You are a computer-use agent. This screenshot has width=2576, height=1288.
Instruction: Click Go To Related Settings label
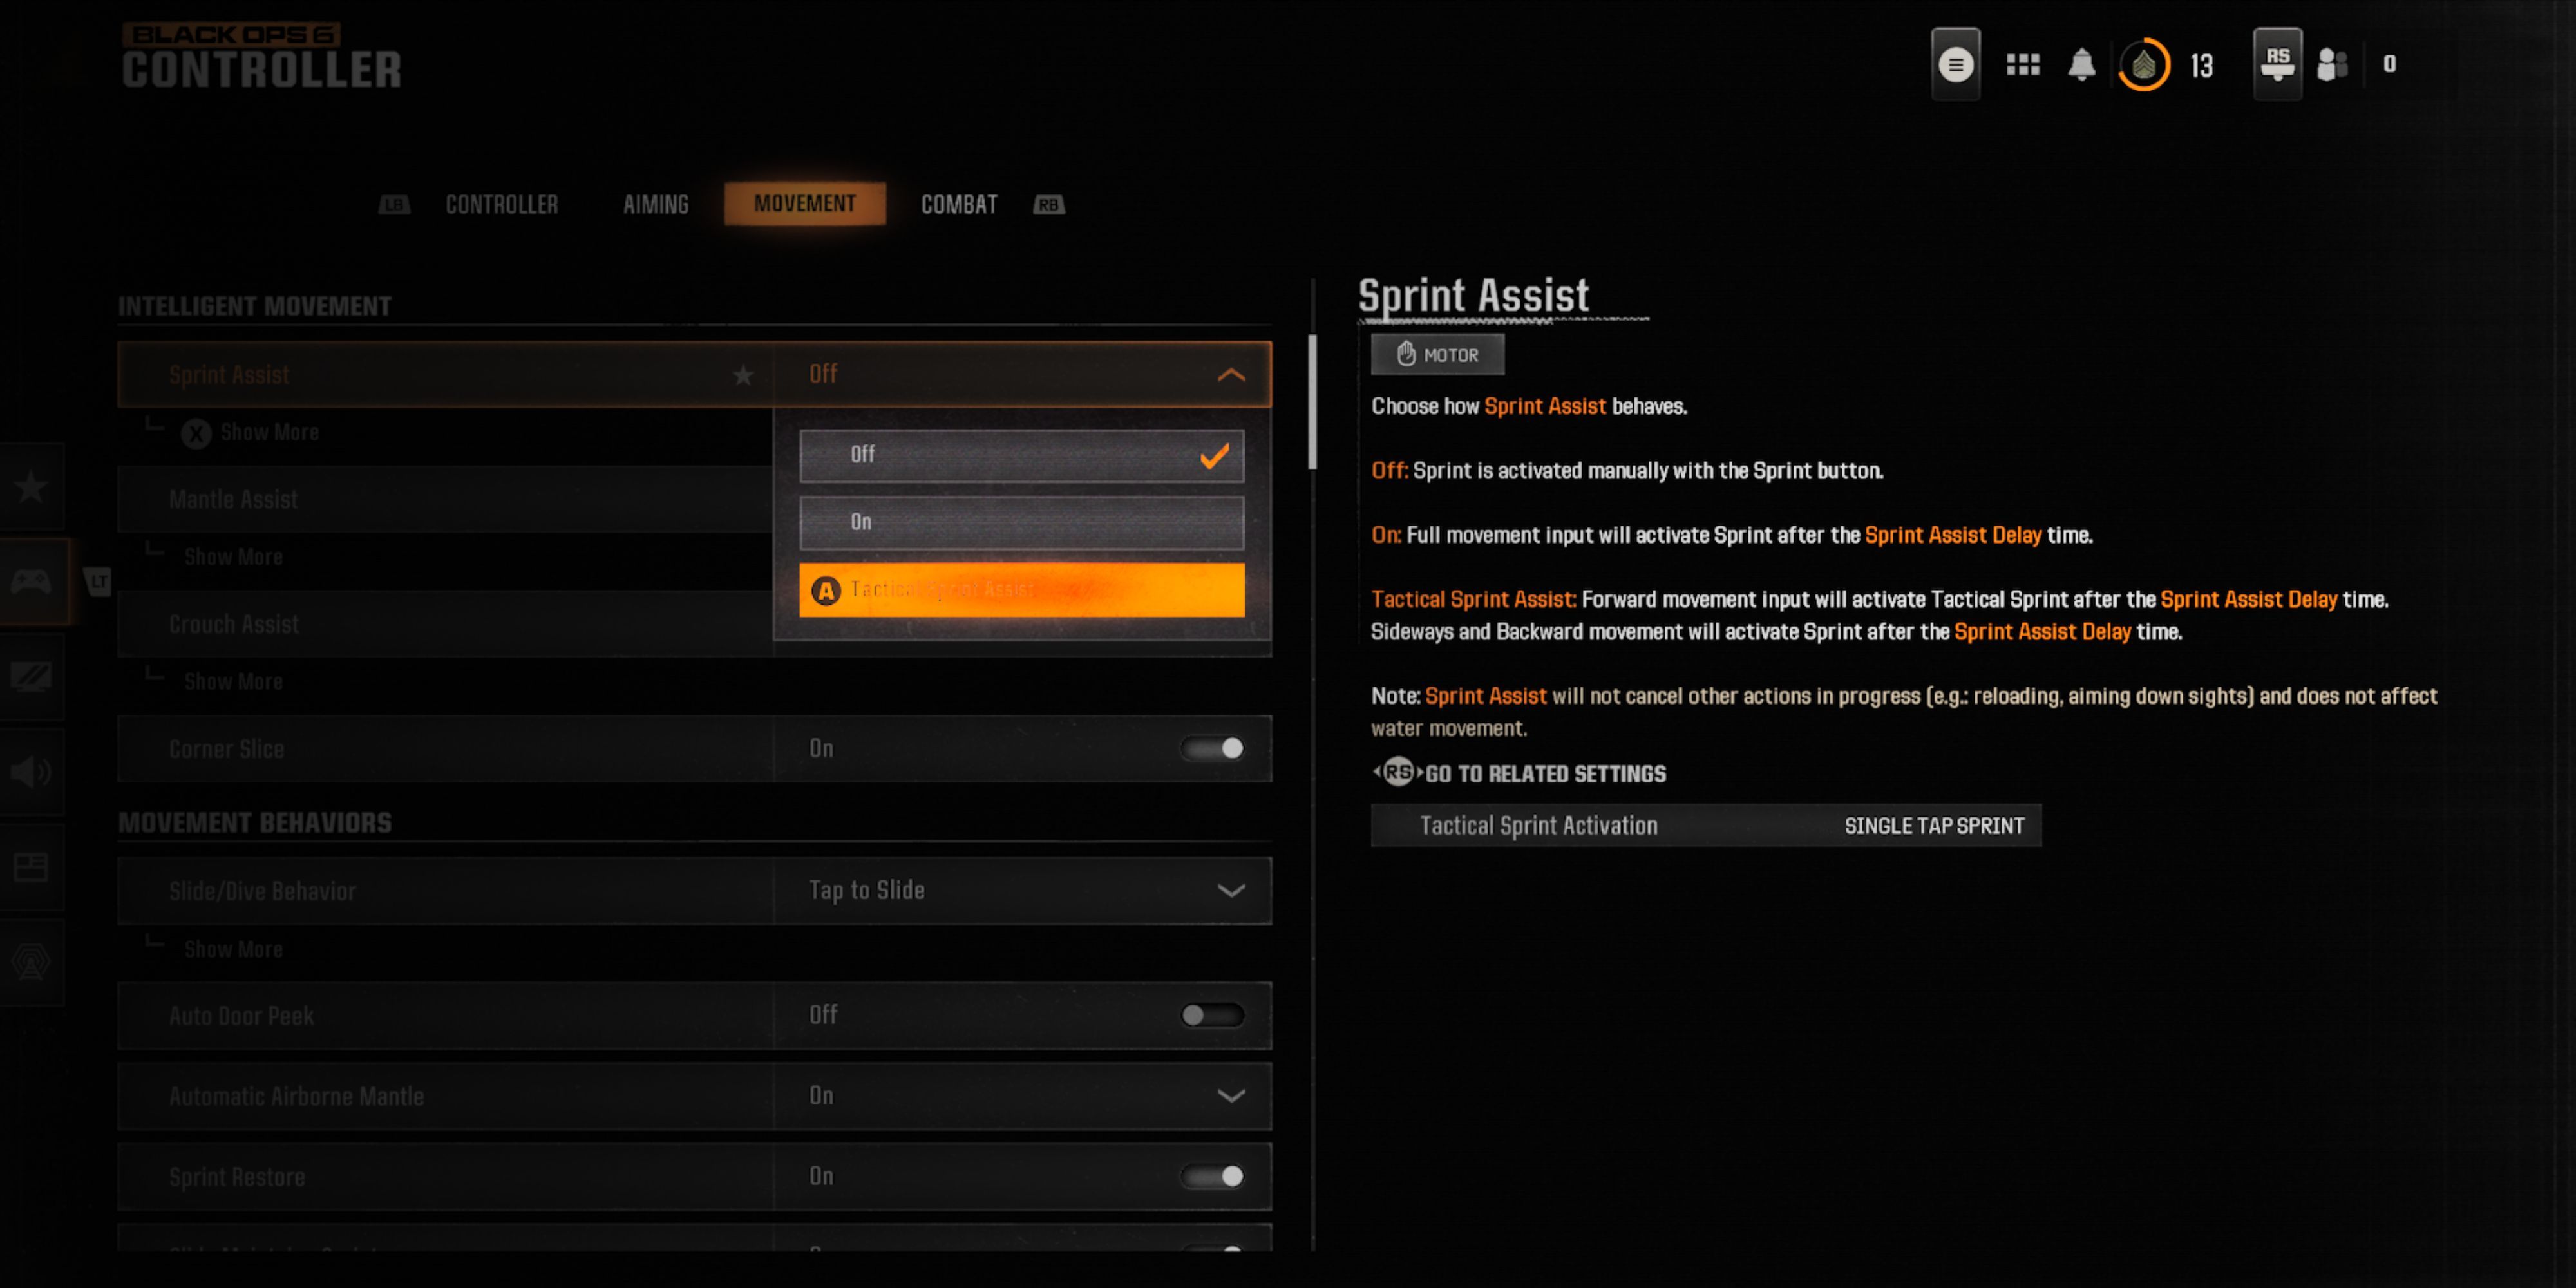point(1545,774)
